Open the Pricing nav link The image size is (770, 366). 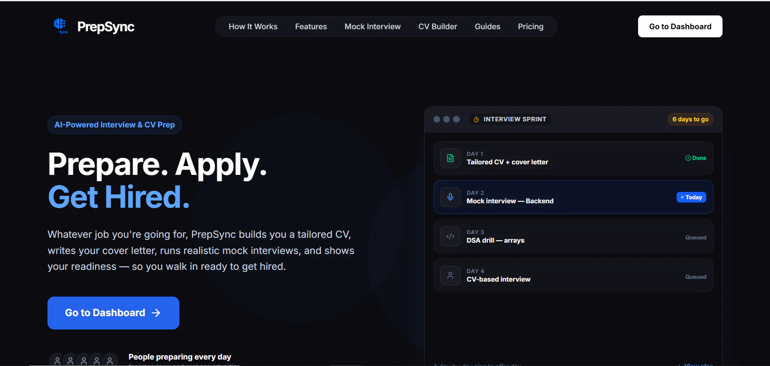coord(531,26)
